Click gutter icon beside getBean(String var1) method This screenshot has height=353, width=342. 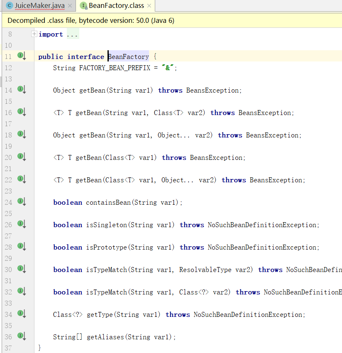pos(20,90)
